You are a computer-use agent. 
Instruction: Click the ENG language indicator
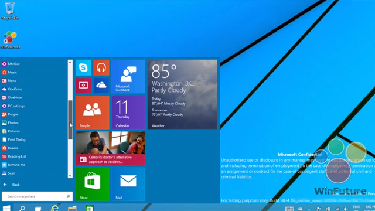[356, 207]
